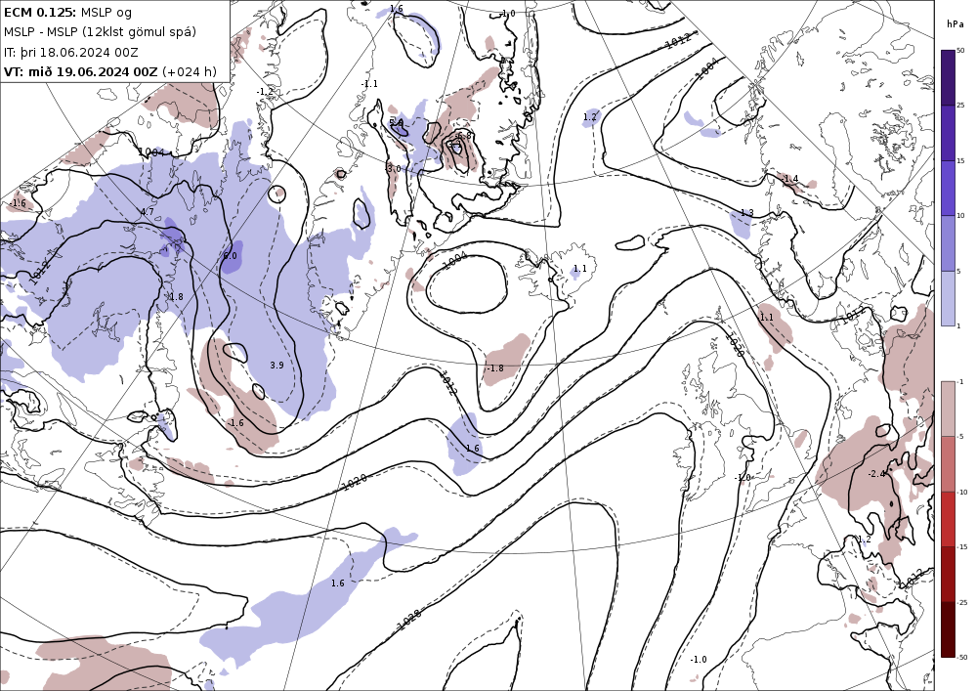Select the lavender 5–10 hPa legend swatch
Screen dimensions: 977x691
pos(948,243)
